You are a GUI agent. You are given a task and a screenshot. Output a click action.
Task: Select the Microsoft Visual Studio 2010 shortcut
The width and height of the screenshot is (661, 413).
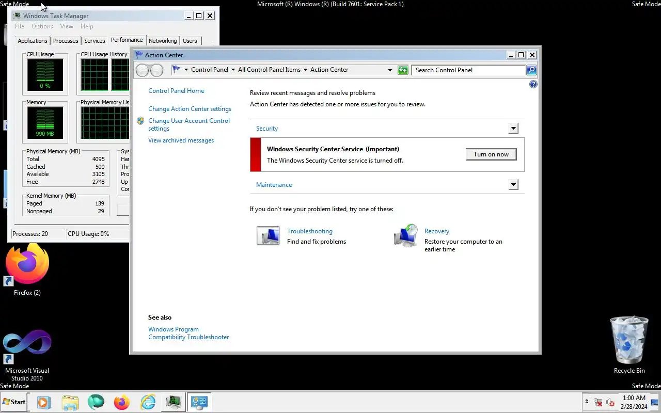coord(27,355)
